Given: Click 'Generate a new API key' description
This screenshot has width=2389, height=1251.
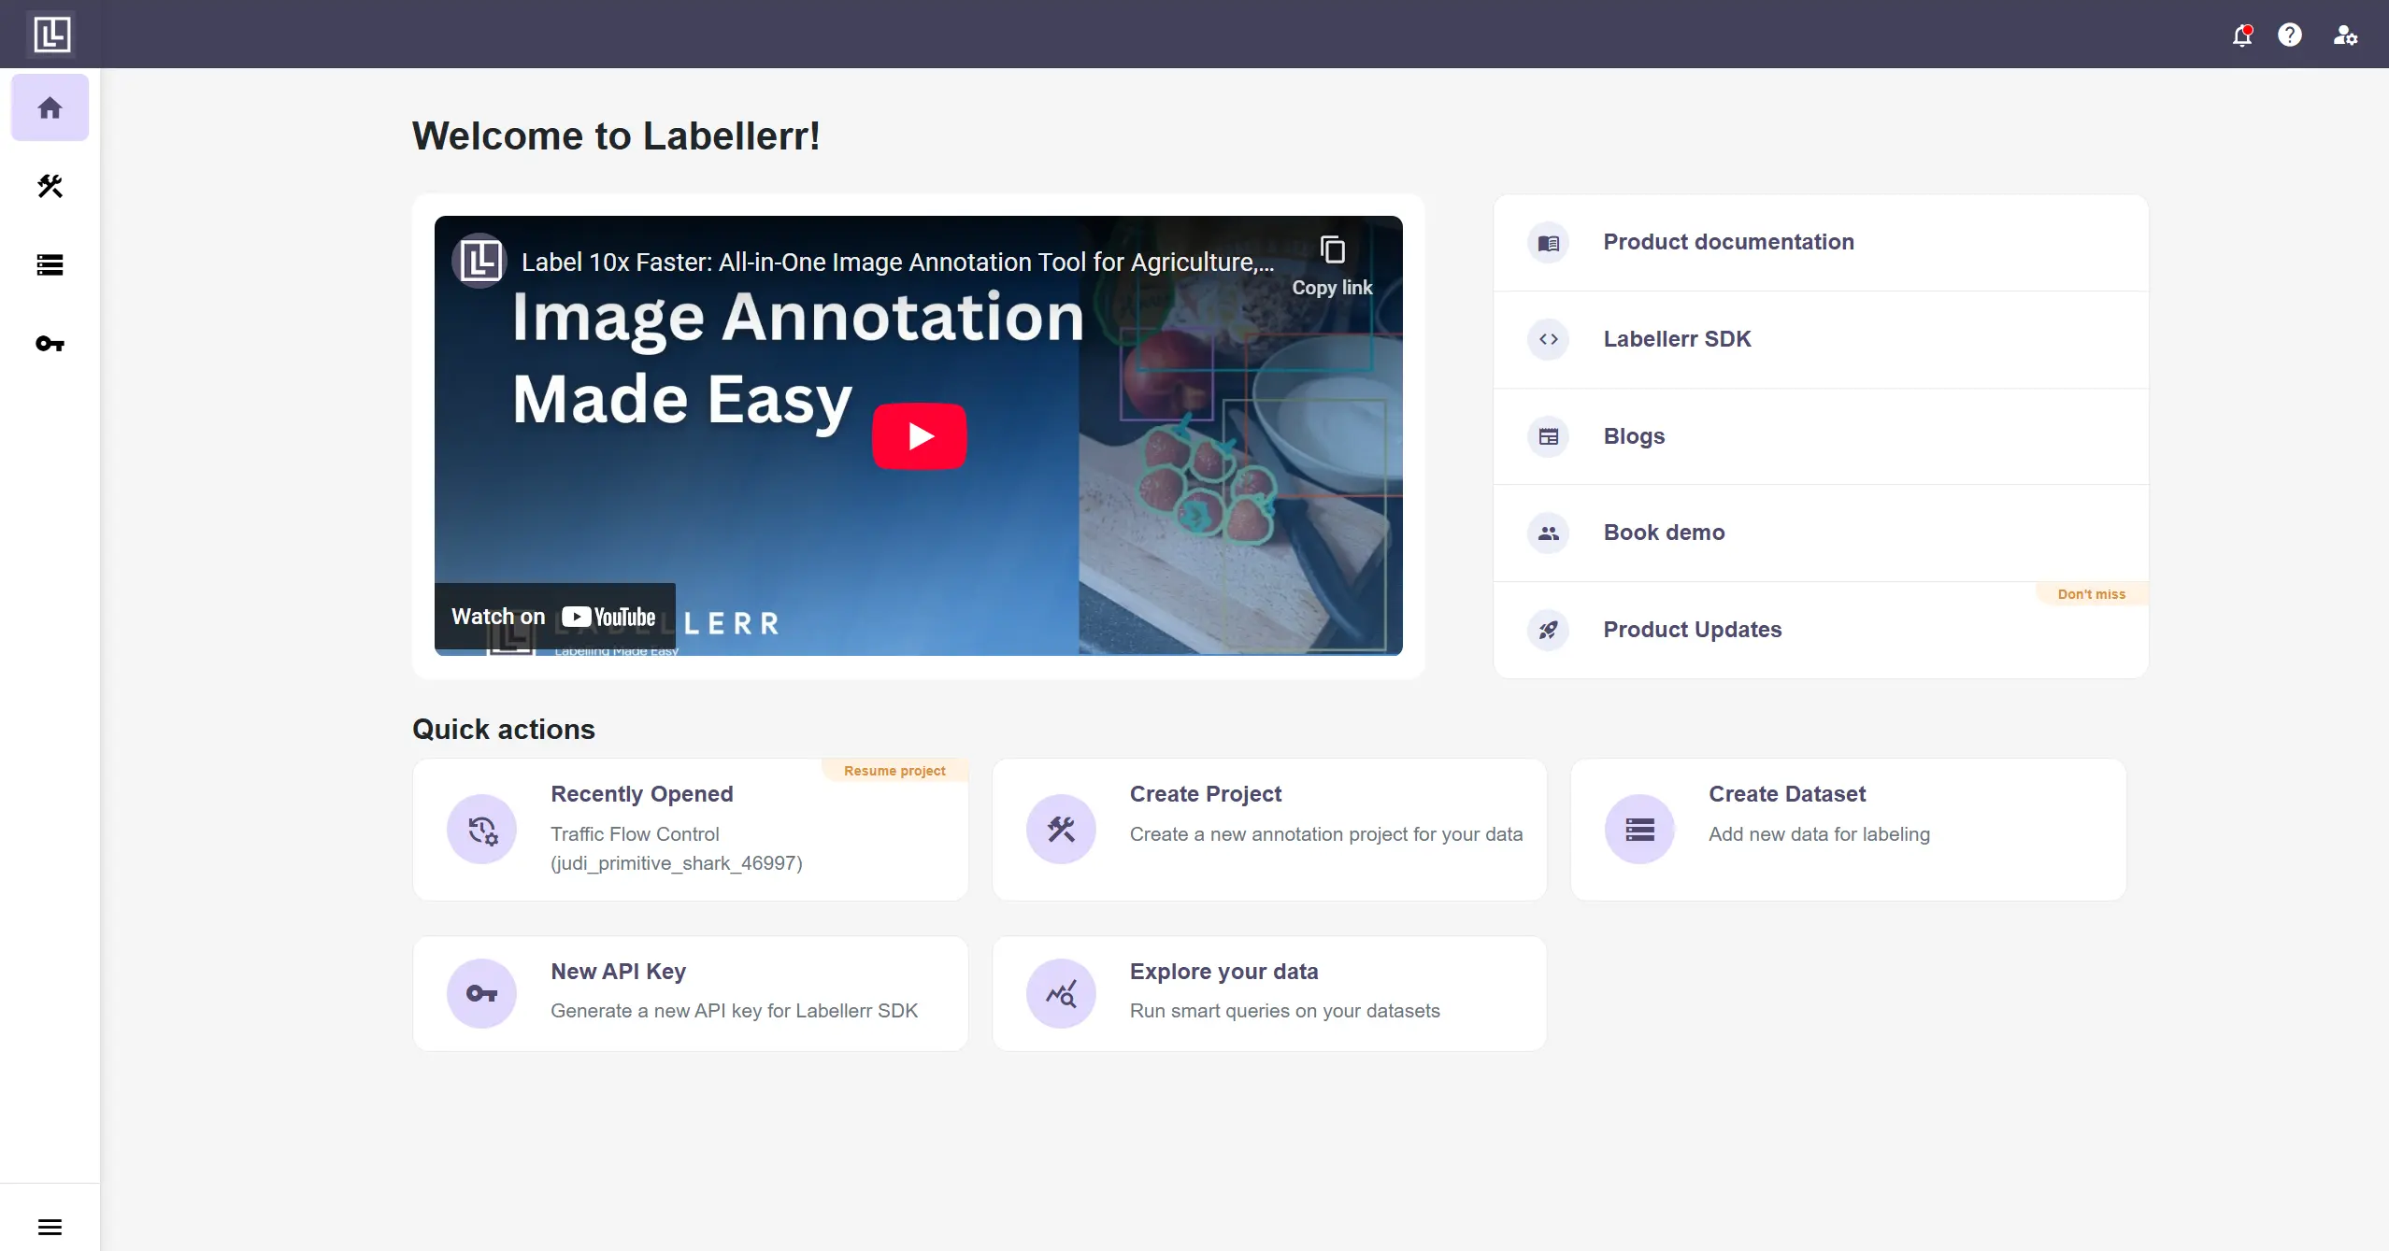Looking at the screenshot, I should click(734, 1011).
